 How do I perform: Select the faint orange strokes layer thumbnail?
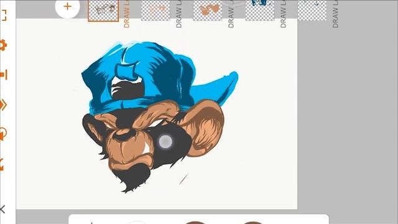(155, 10)
